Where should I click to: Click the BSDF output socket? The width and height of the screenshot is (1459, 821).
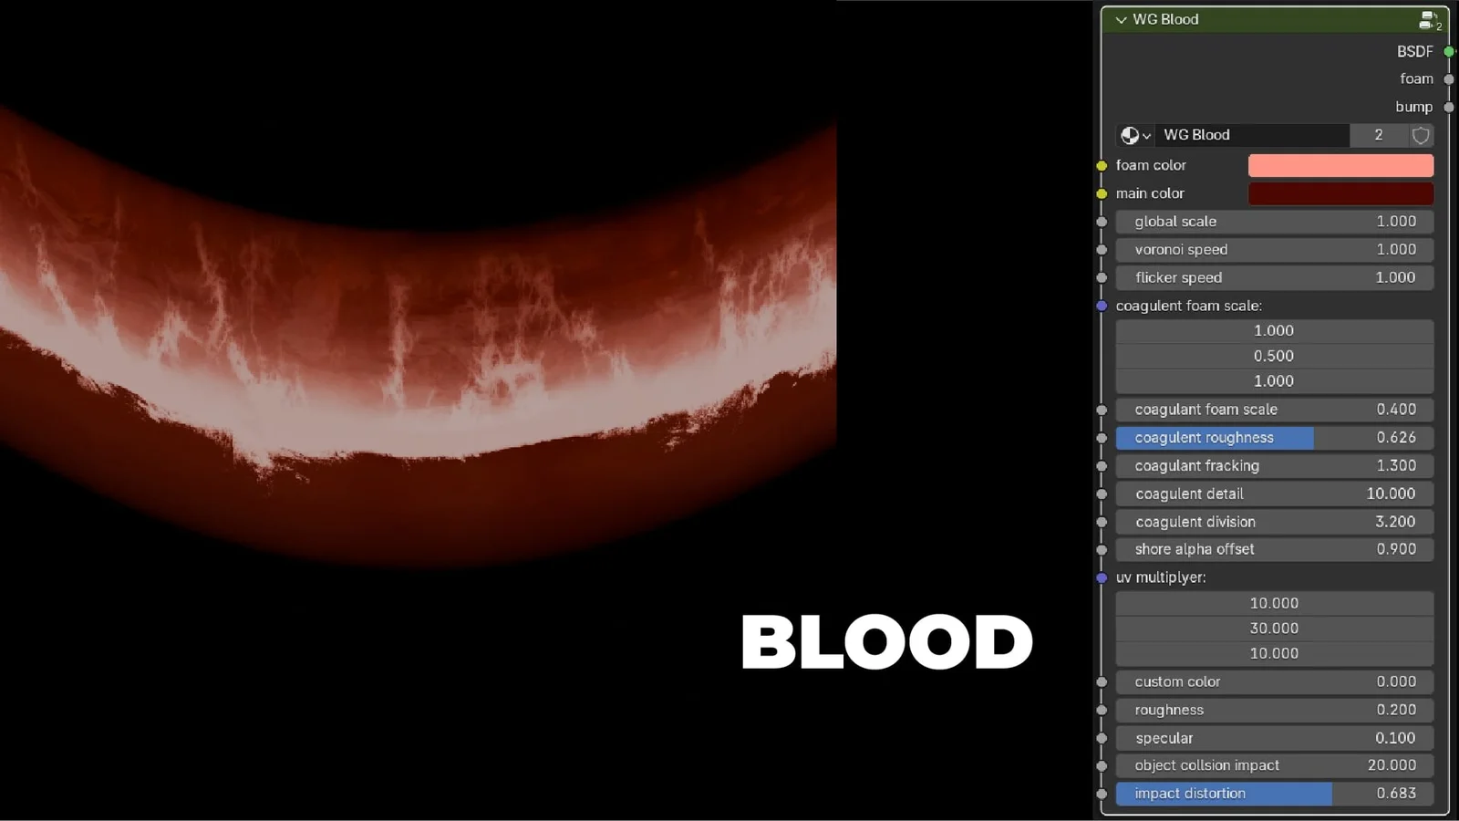point(1448,52)
